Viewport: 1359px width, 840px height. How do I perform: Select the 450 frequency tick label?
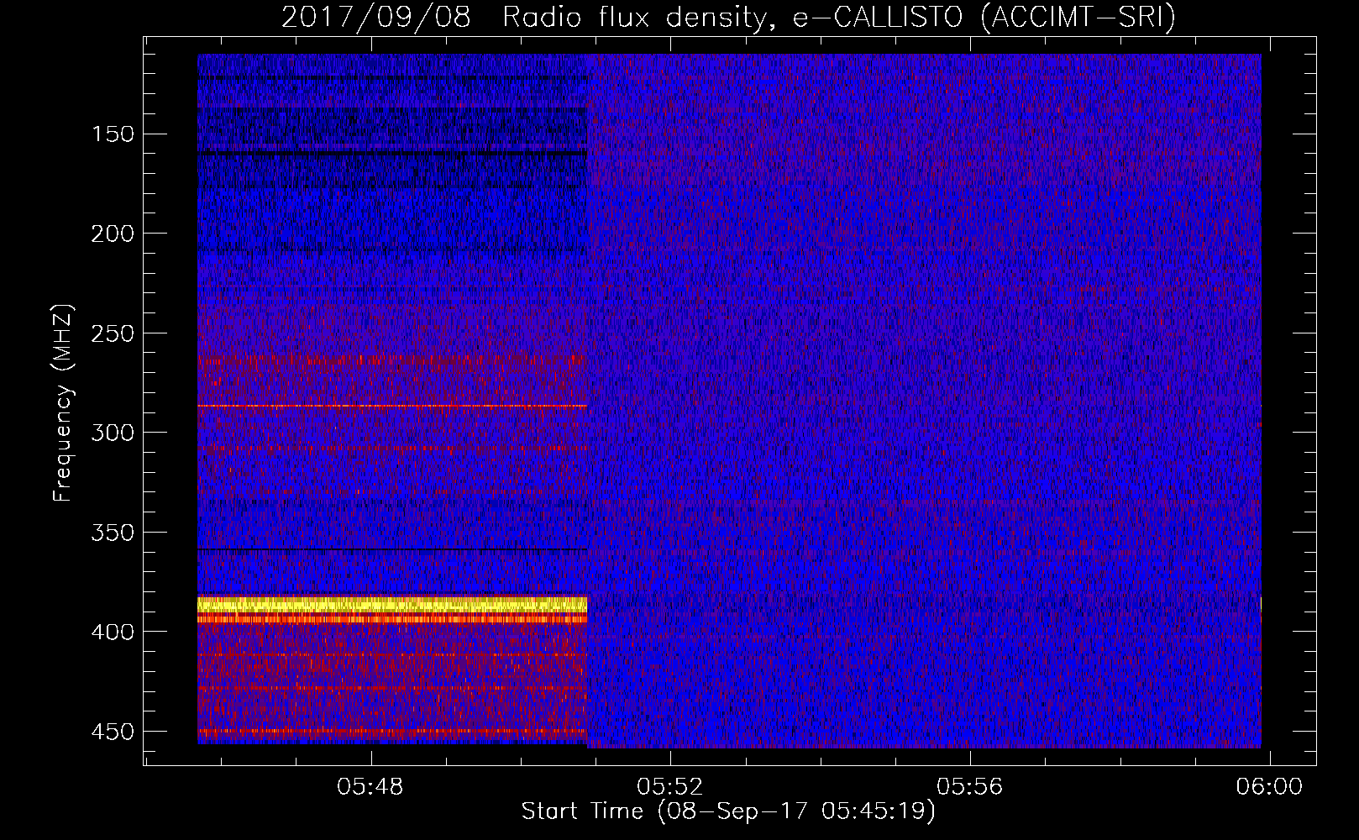[113, 732]
